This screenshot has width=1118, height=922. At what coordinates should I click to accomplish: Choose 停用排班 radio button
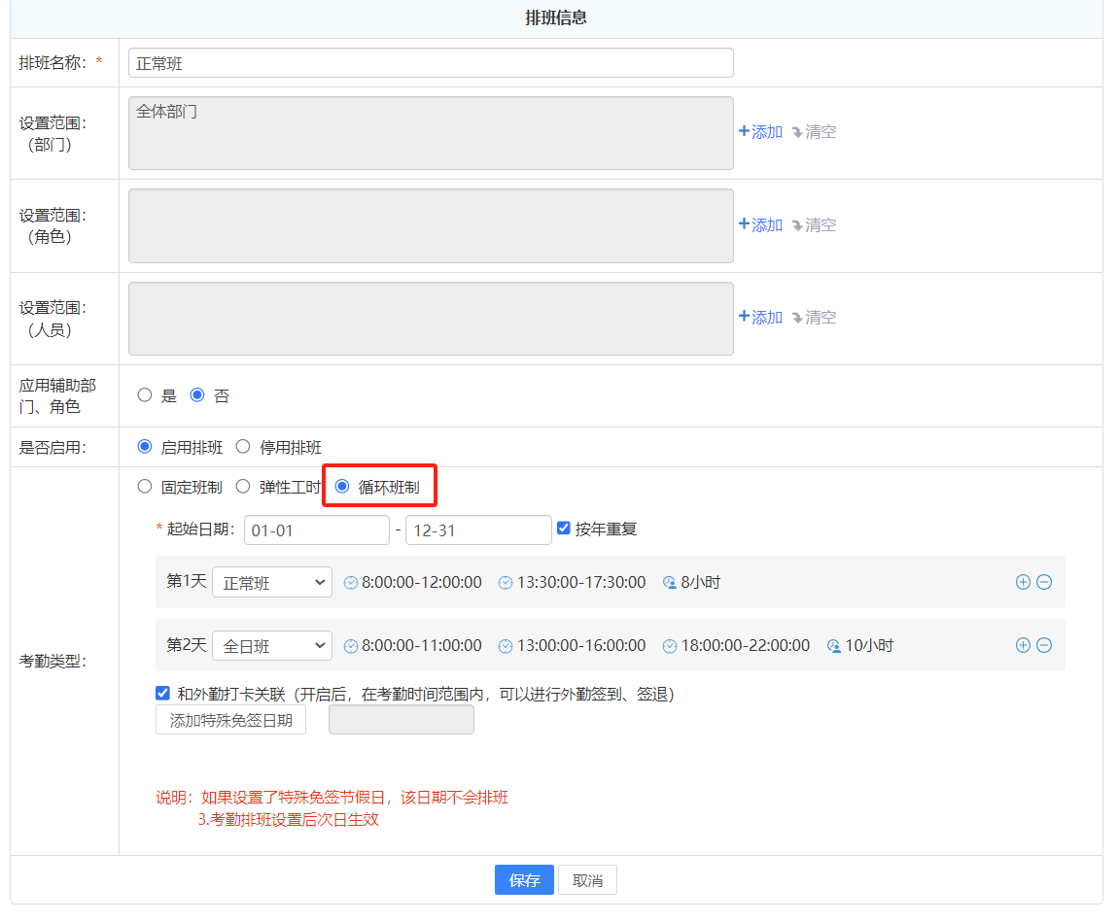(243, 447)
